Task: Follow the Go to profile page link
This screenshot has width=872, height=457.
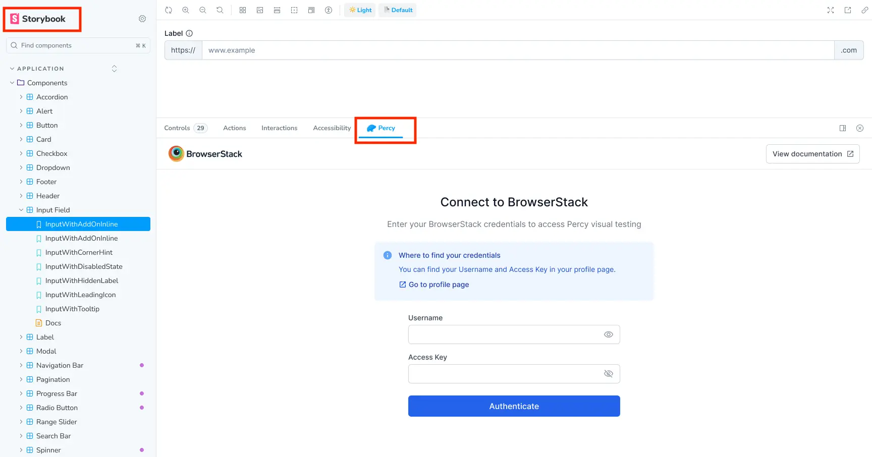Action: pos(438,284)
